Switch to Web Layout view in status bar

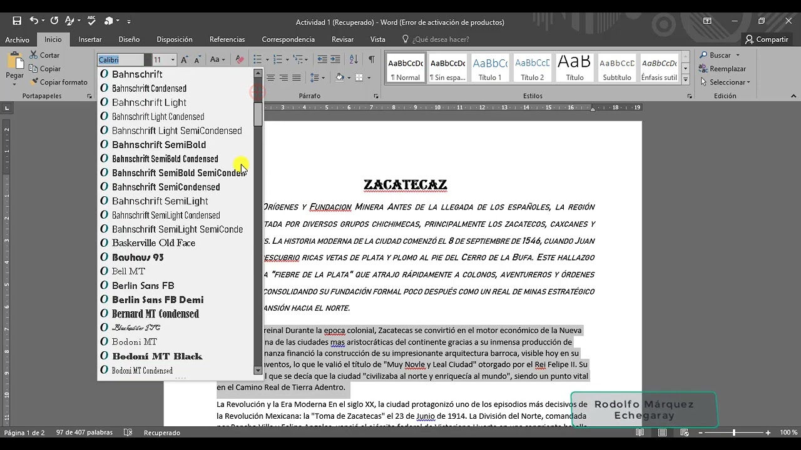click(x=685, y=432)
